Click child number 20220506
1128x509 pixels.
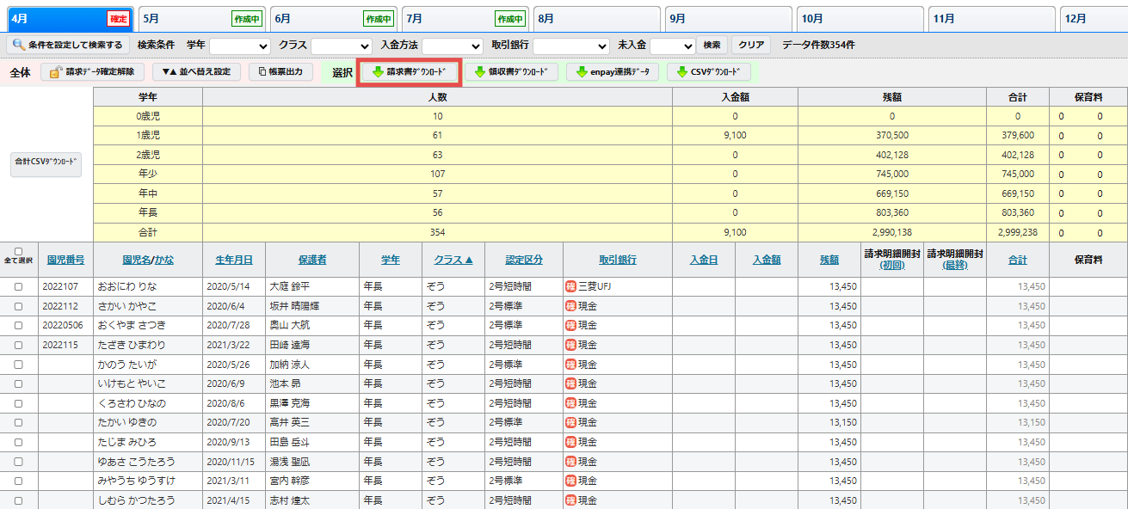click(61, 325)
